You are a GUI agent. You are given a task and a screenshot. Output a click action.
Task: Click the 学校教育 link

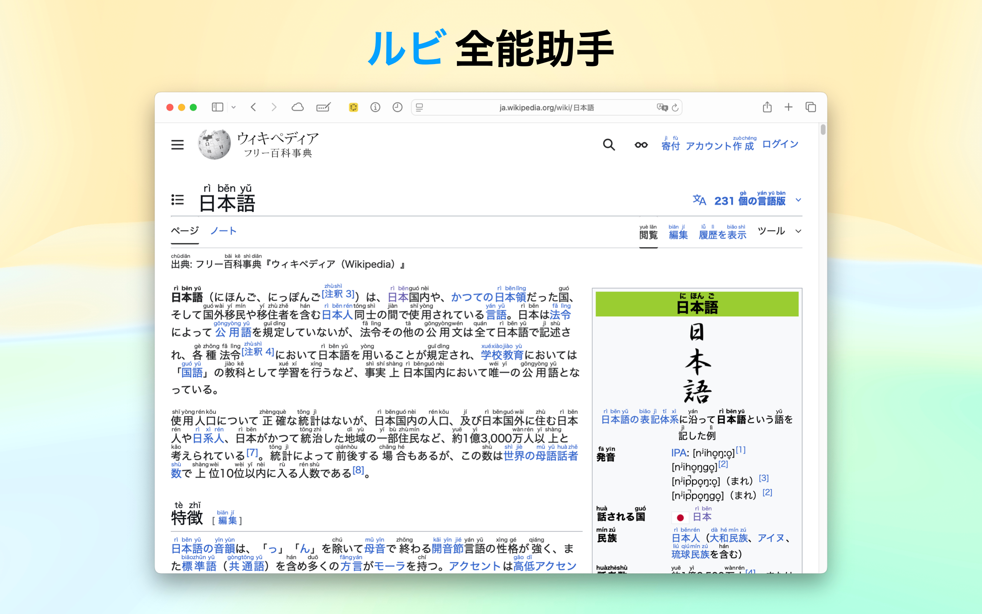(503, 355)
